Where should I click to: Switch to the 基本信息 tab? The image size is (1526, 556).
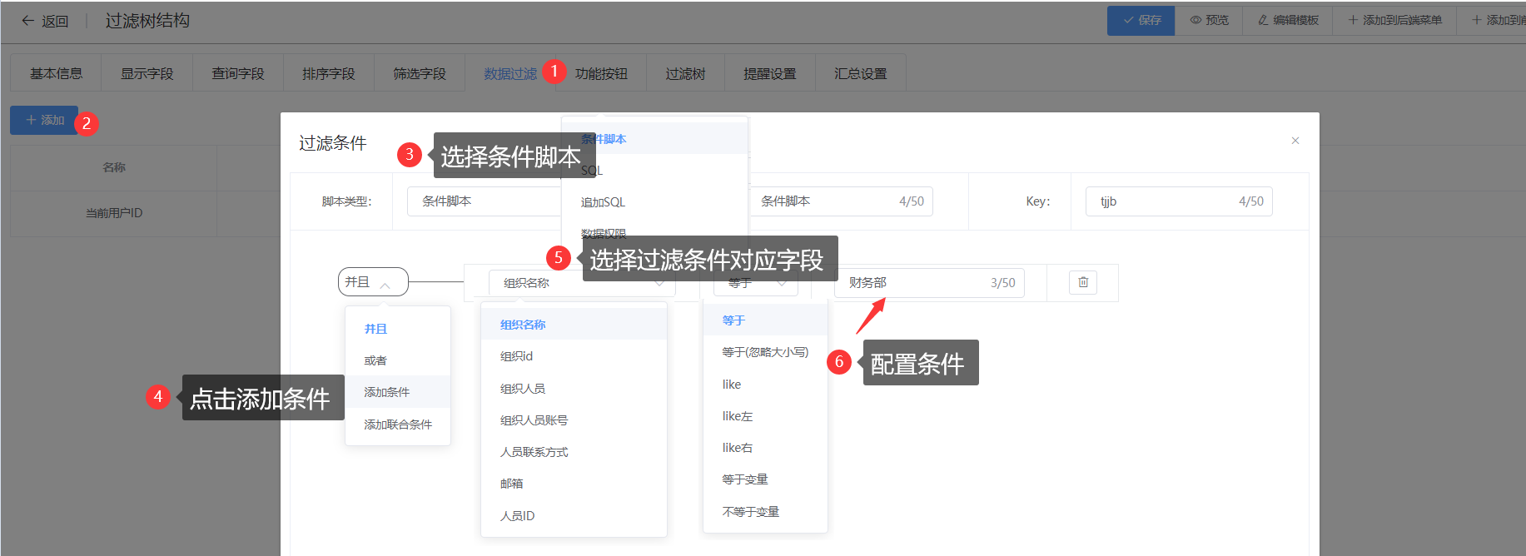(x=56, y=74)
